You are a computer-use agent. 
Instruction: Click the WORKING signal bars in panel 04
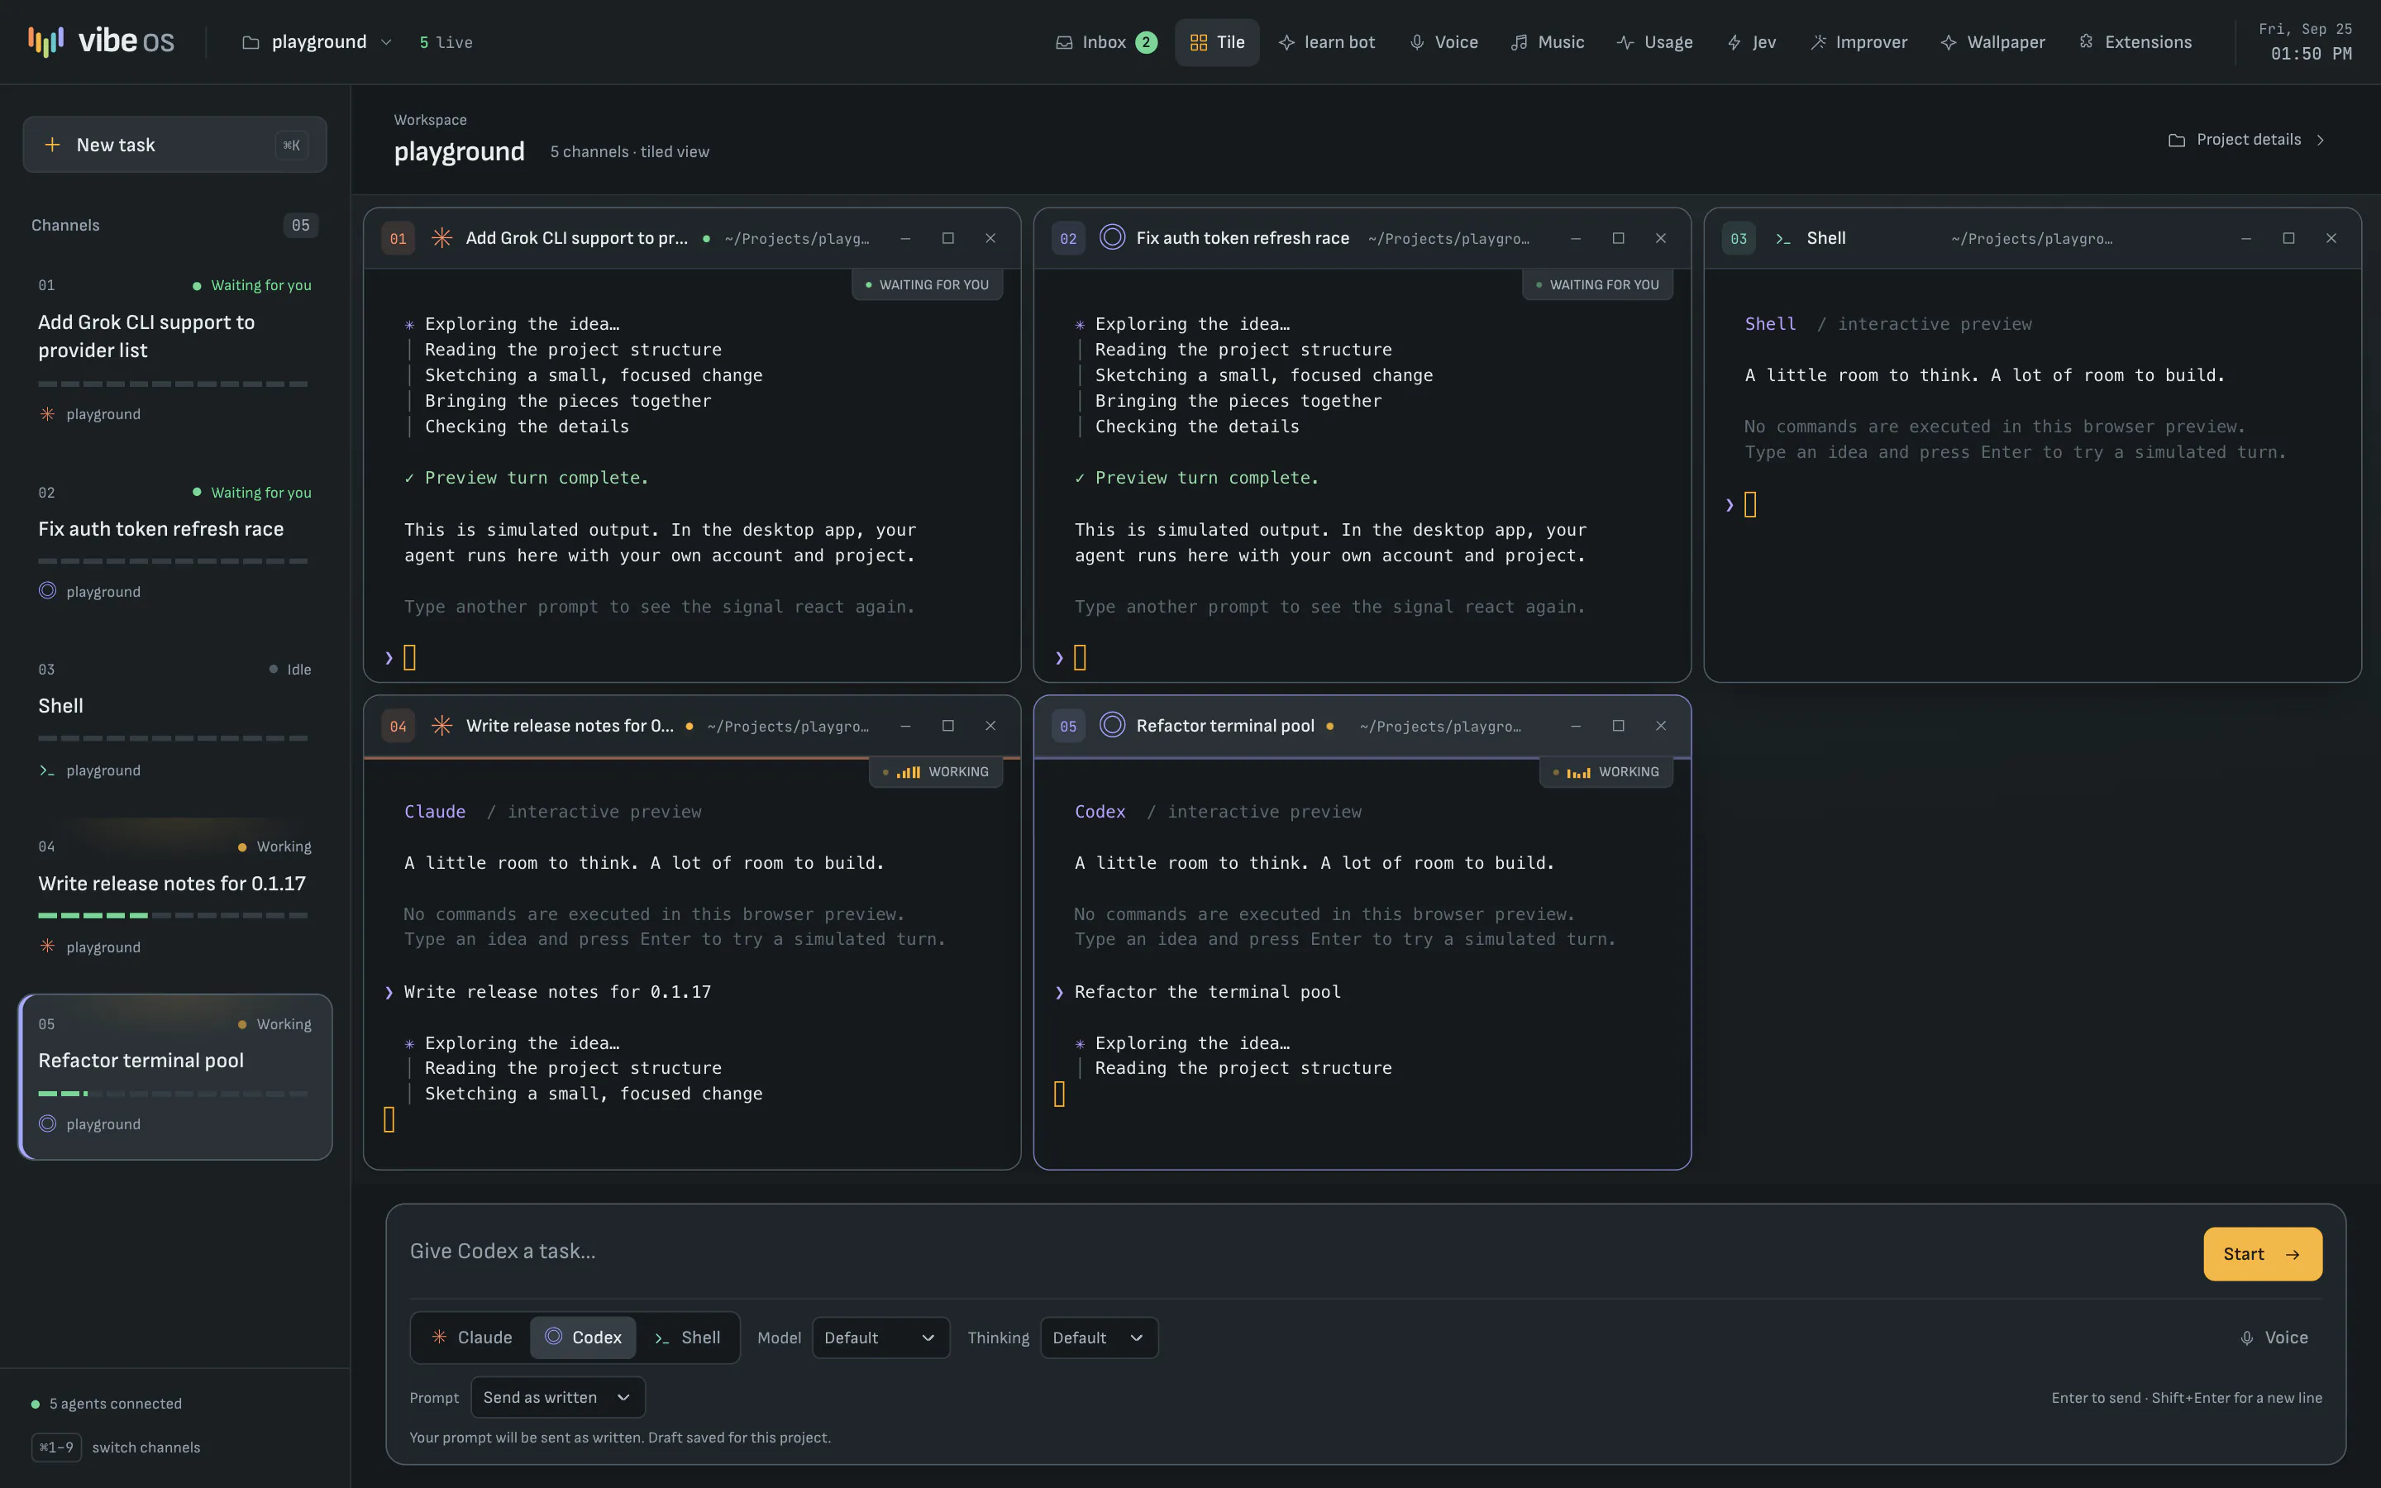pos(908,773)
